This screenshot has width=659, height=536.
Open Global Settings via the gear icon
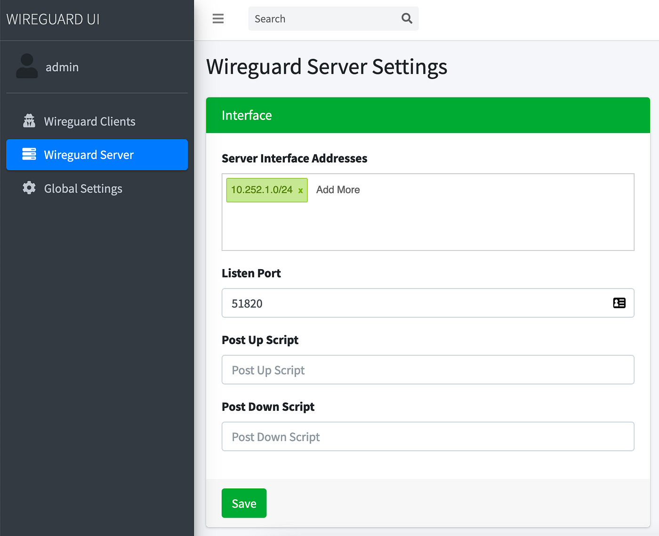[29, 188]
